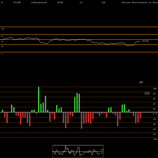Screen dimensions: 158x158
Task: Click the '70' label on RSI axis
Action: [x=2, y=36]
